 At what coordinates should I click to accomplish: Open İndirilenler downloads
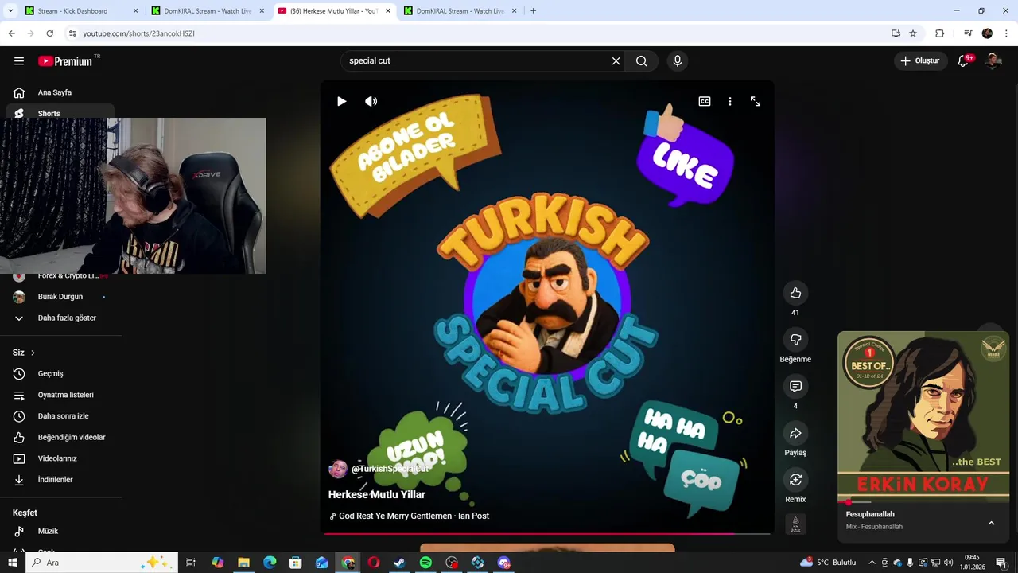(60, 480)
